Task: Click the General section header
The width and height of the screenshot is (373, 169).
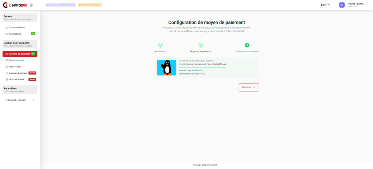Action: 20,17
